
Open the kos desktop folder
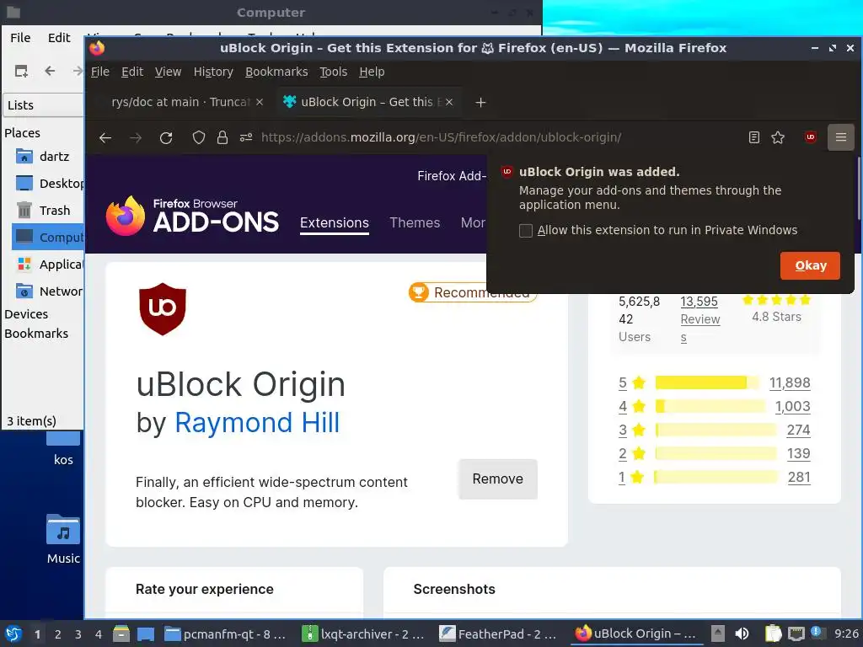(62, 448)
